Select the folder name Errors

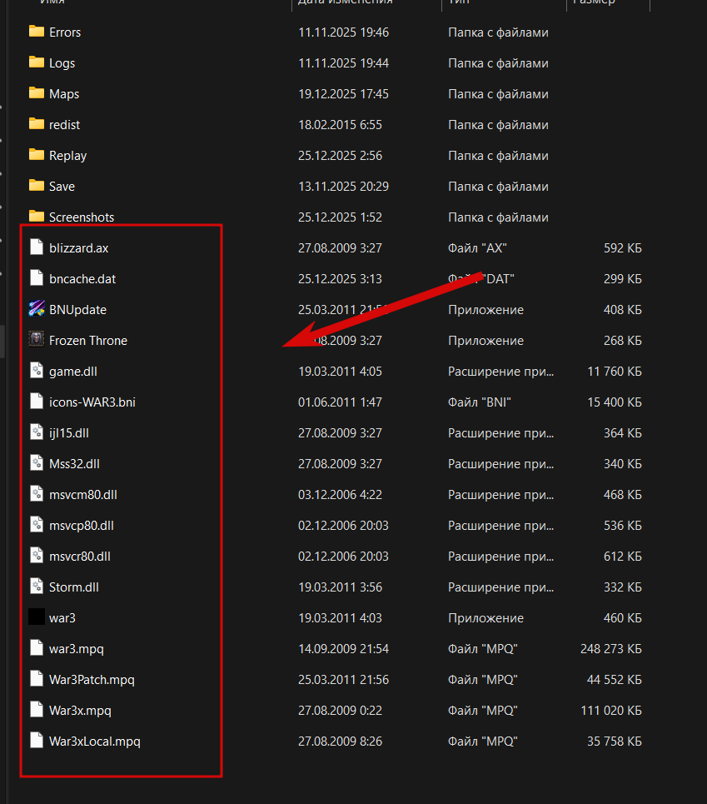[x=65, y=32]
